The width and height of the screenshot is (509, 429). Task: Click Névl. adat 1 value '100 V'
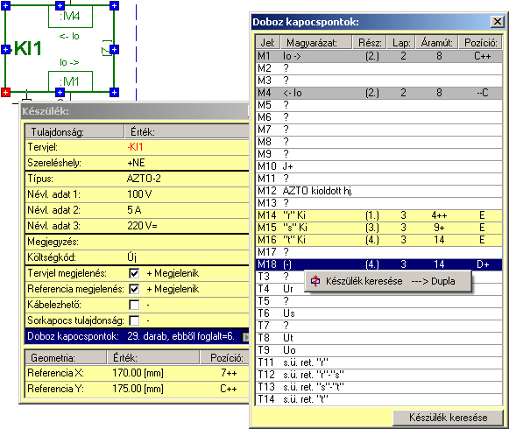click(139, 194)
